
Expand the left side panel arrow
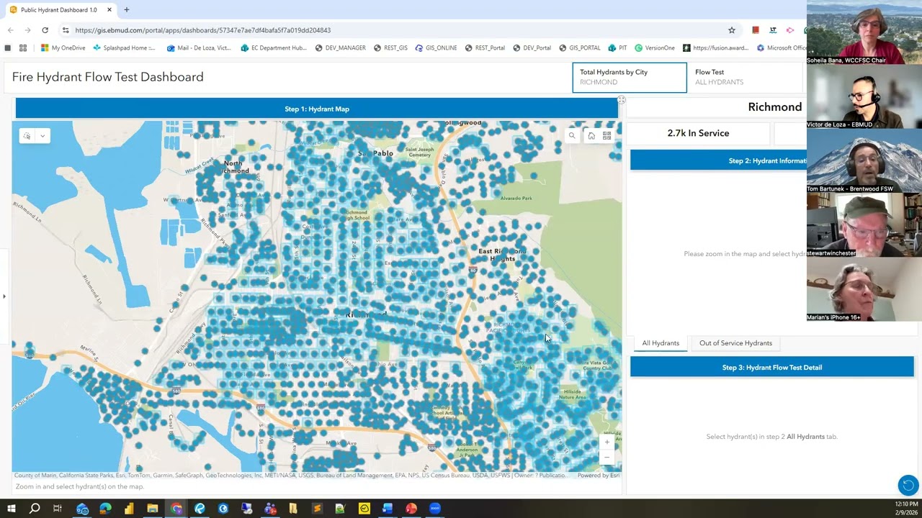4,296
